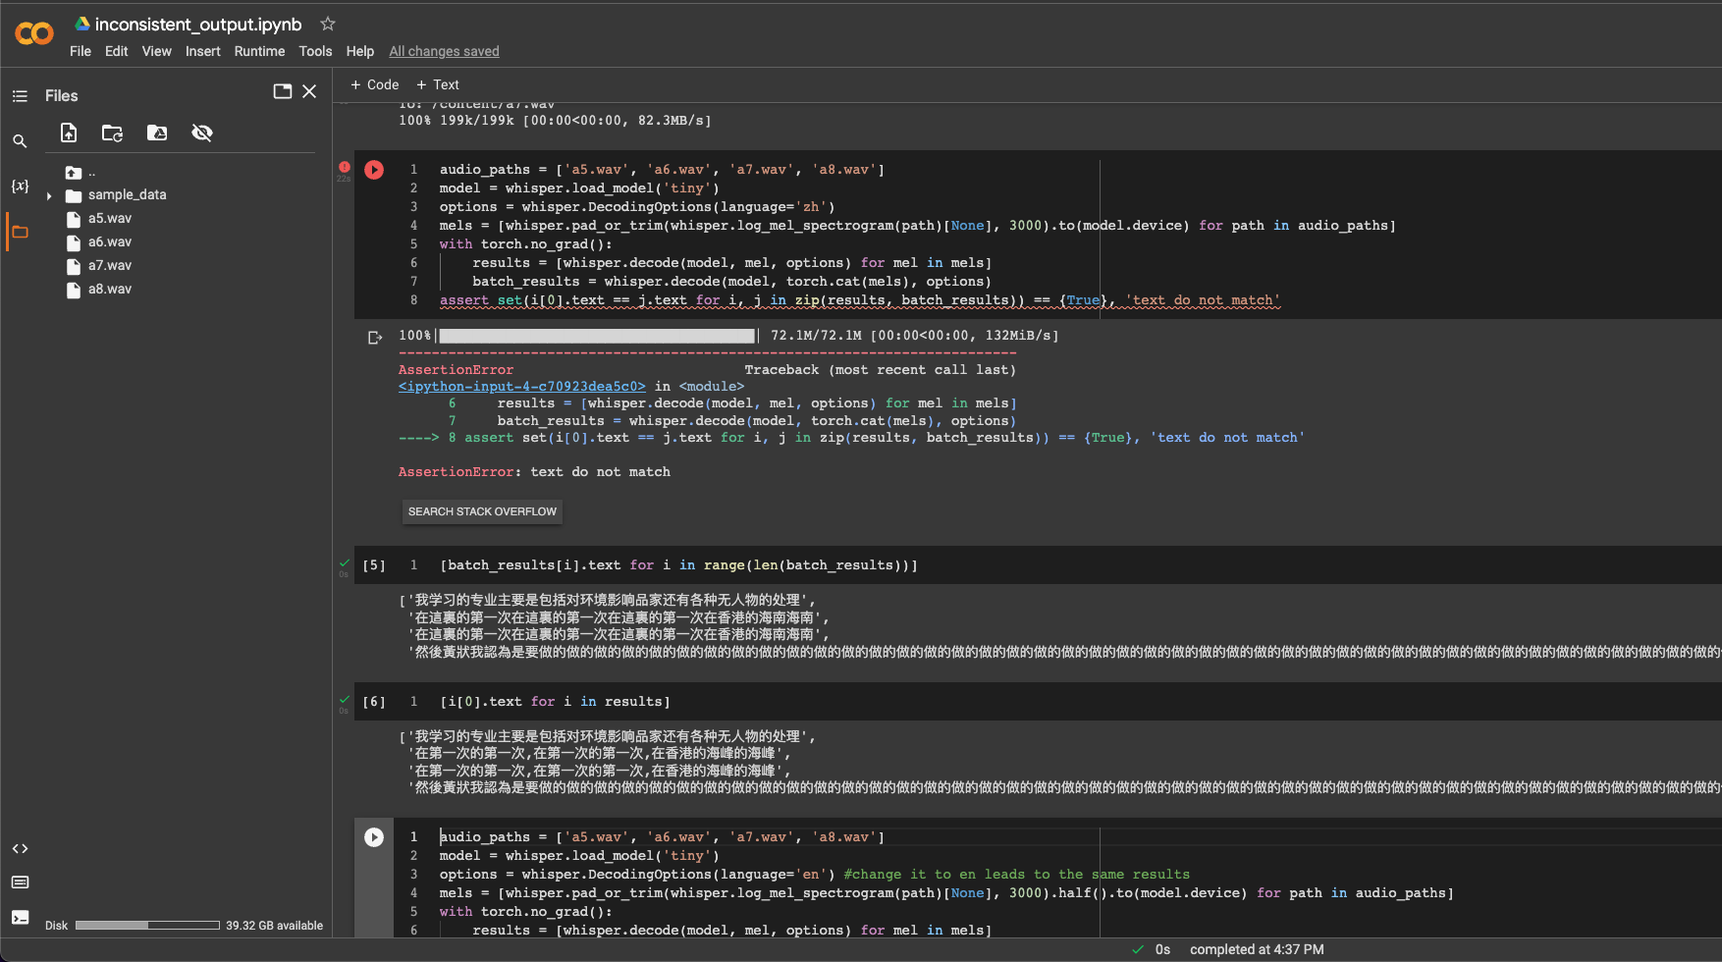This screenshot has height=962, width=1722.
Task: Click the download progress bar in output
Action: tap(597, 336)
